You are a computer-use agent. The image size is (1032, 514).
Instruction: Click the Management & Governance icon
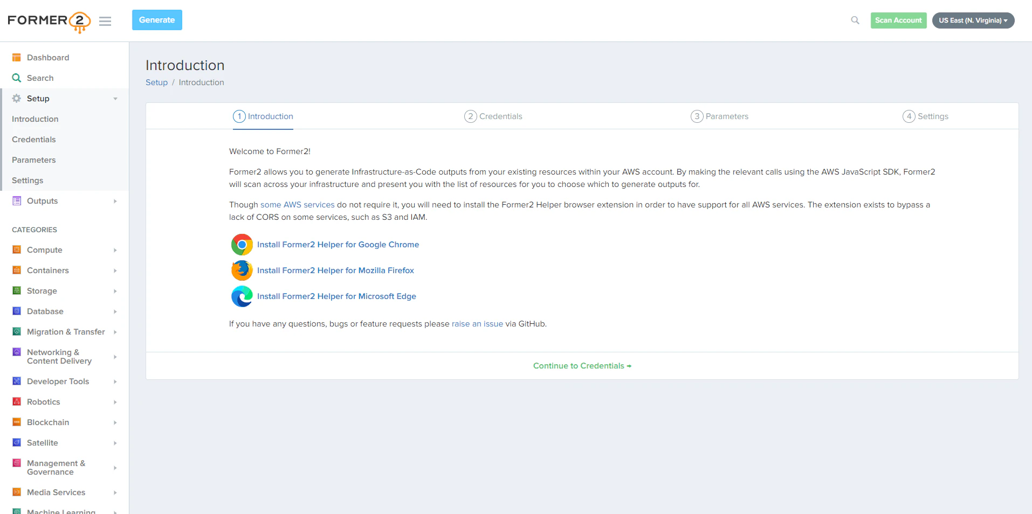pos(17,463)
